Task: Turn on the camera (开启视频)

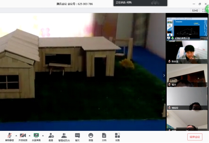Action: pos(23,137)
